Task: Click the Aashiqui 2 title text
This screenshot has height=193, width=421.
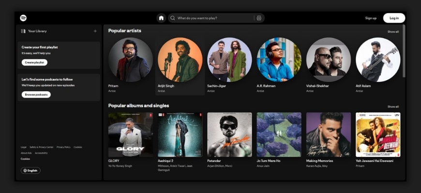Action: 165,161
